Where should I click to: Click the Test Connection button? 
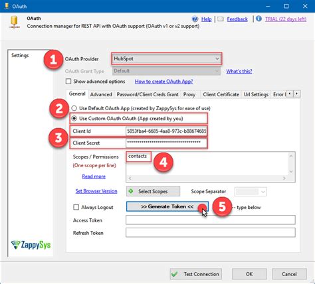point(196,274)
